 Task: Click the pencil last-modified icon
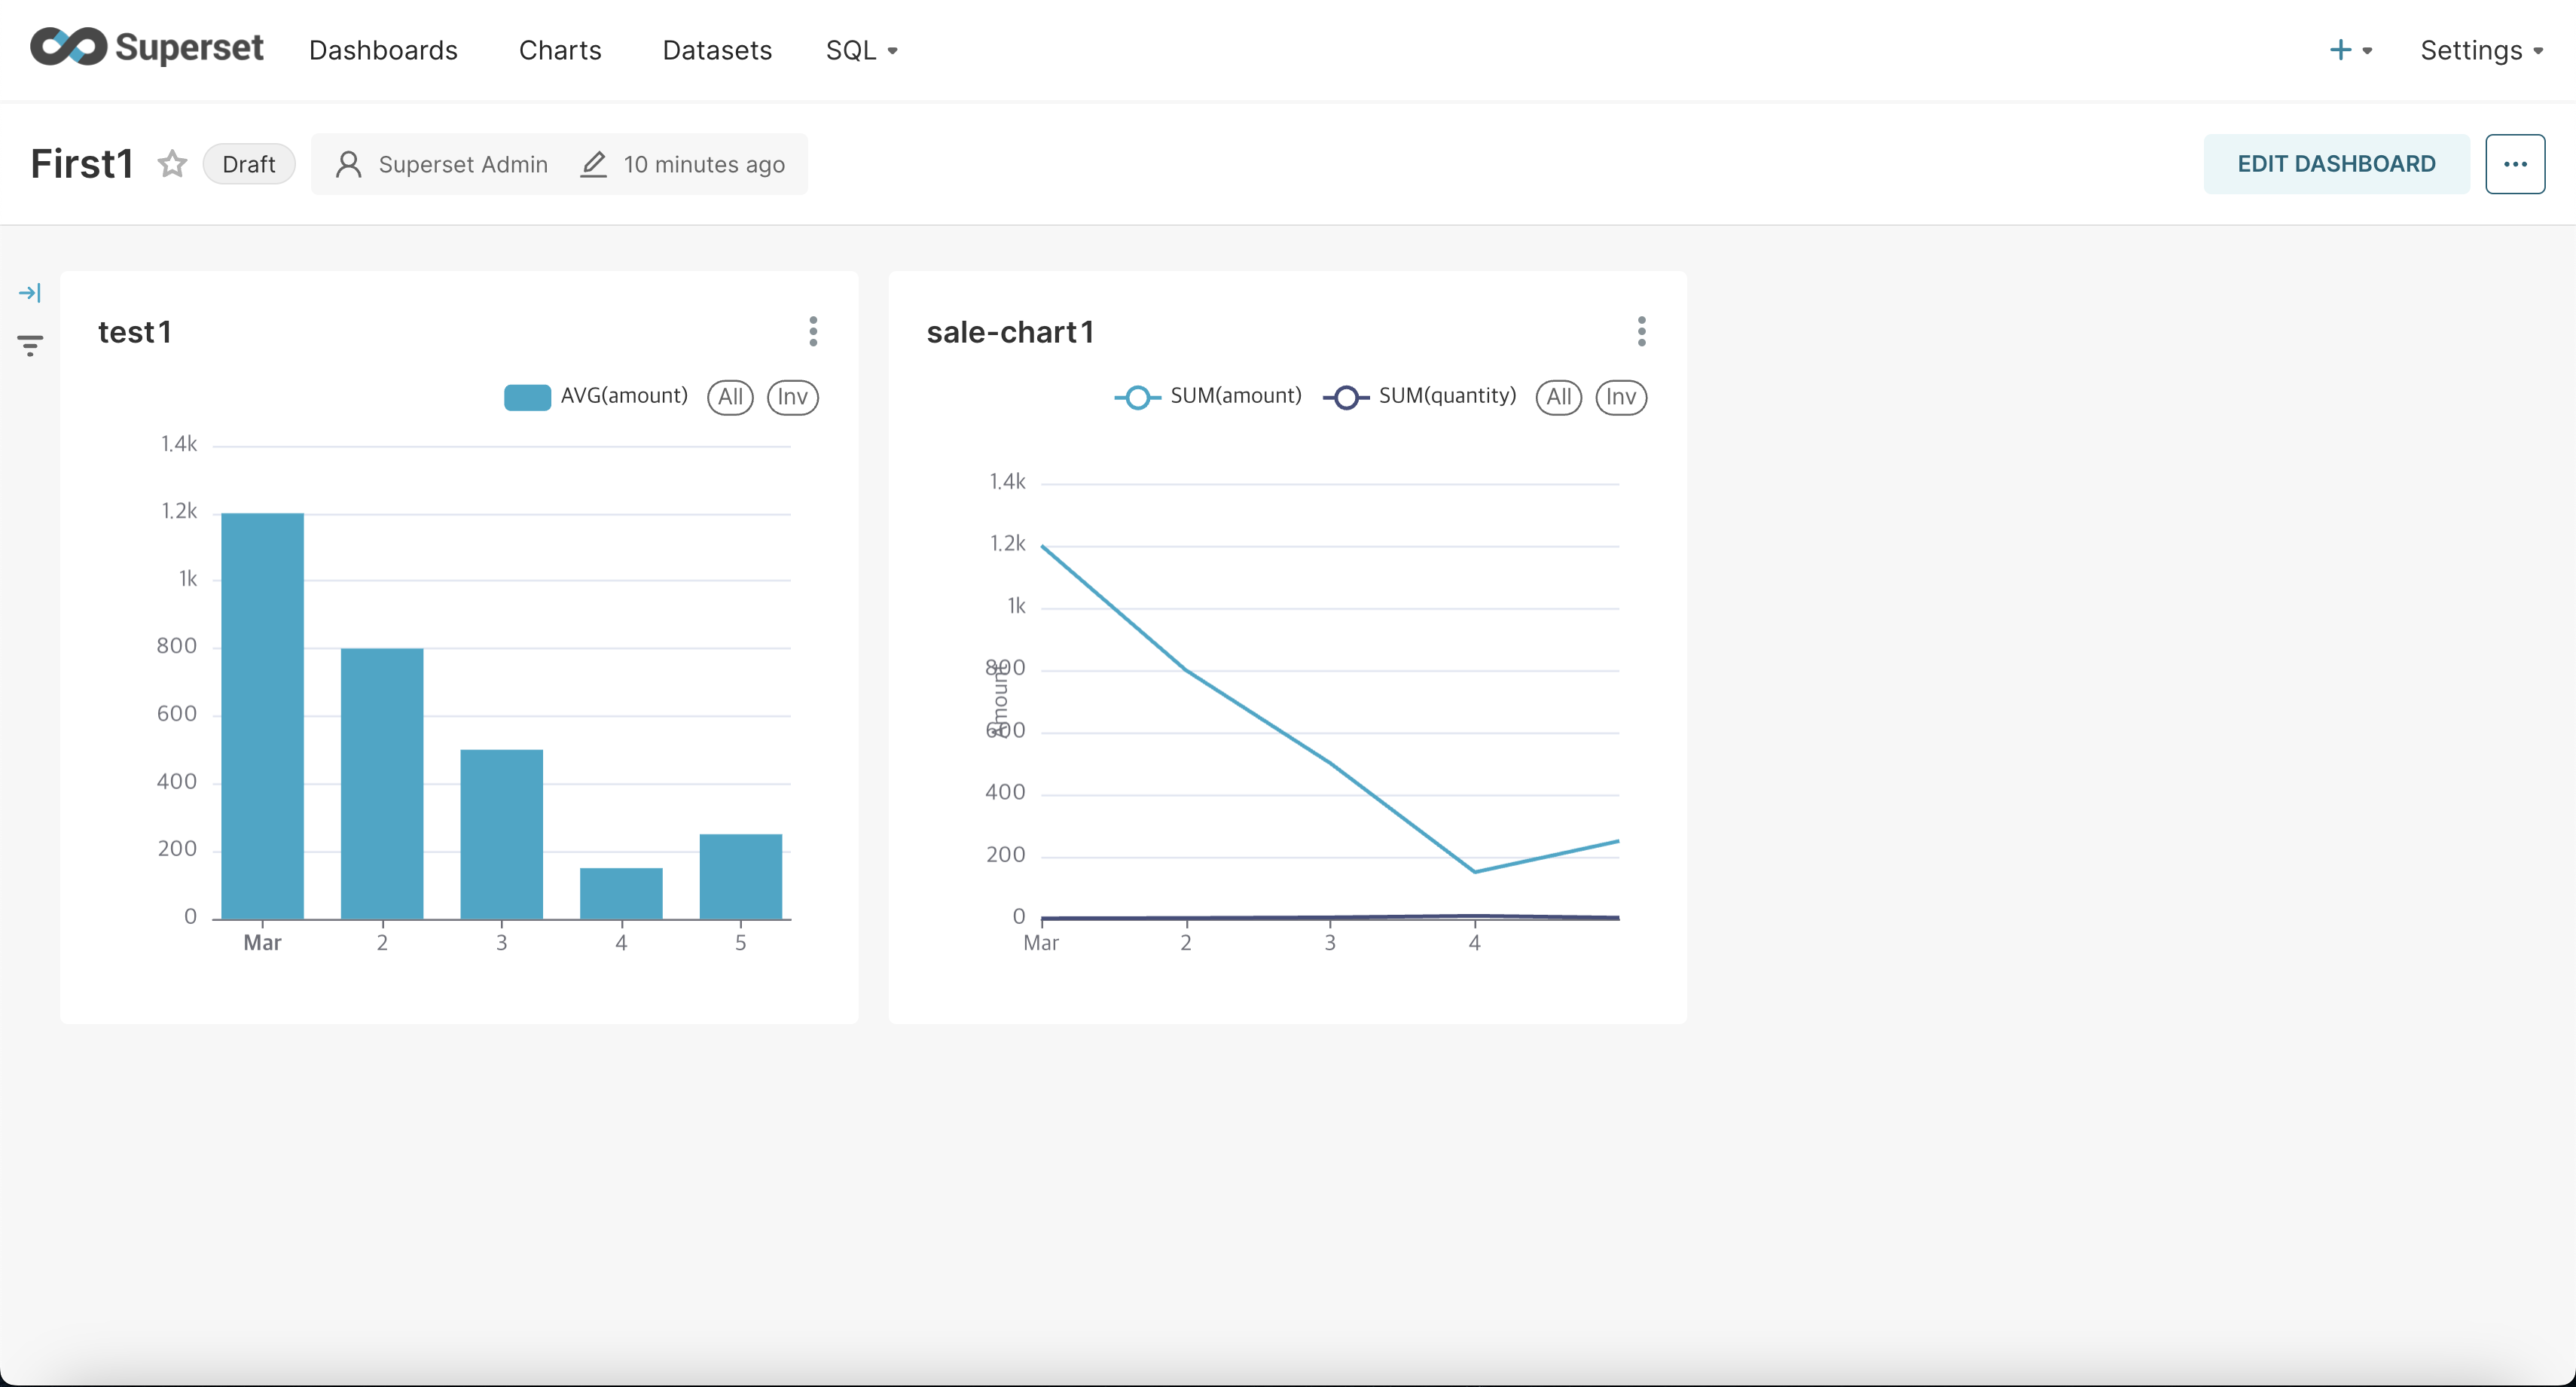coord(593,164)
